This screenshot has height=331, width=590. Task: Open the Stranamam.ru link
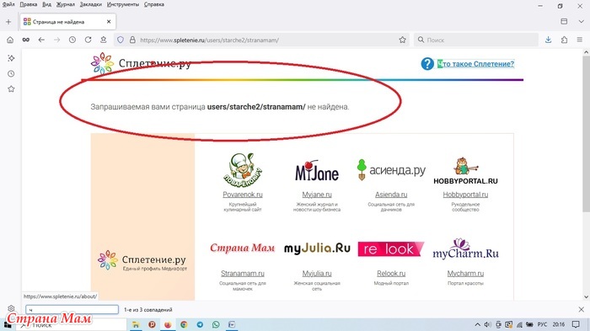[243, 274]
